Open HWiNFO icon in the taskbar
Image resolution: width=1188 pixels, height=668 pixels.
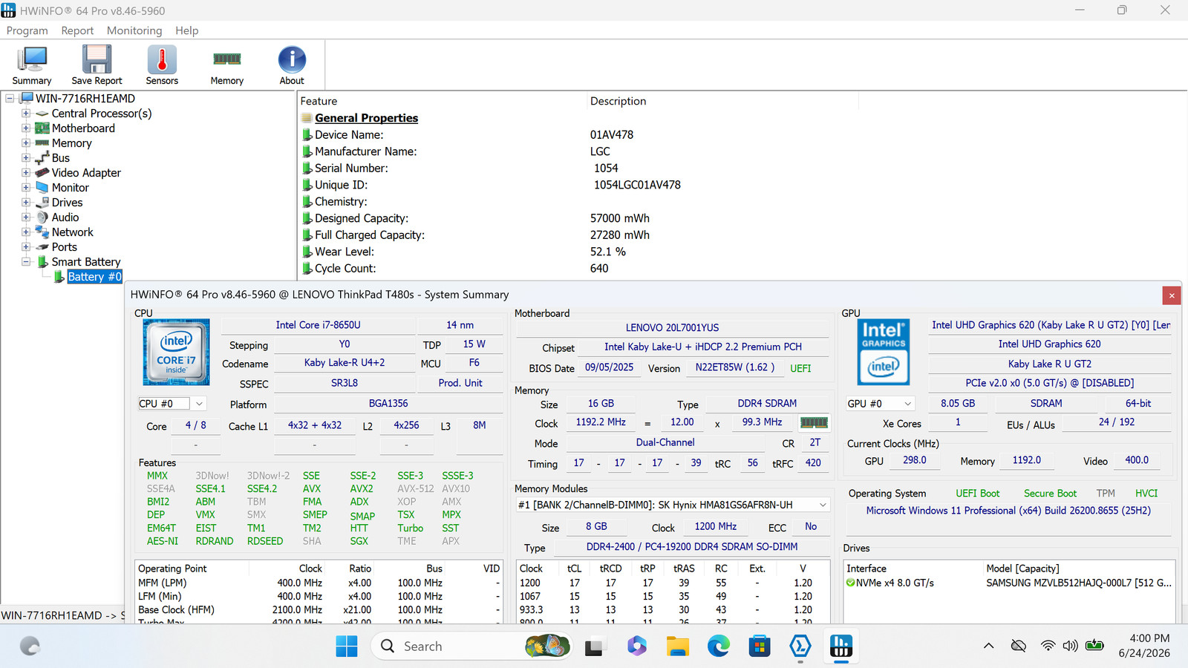point(841,646)
